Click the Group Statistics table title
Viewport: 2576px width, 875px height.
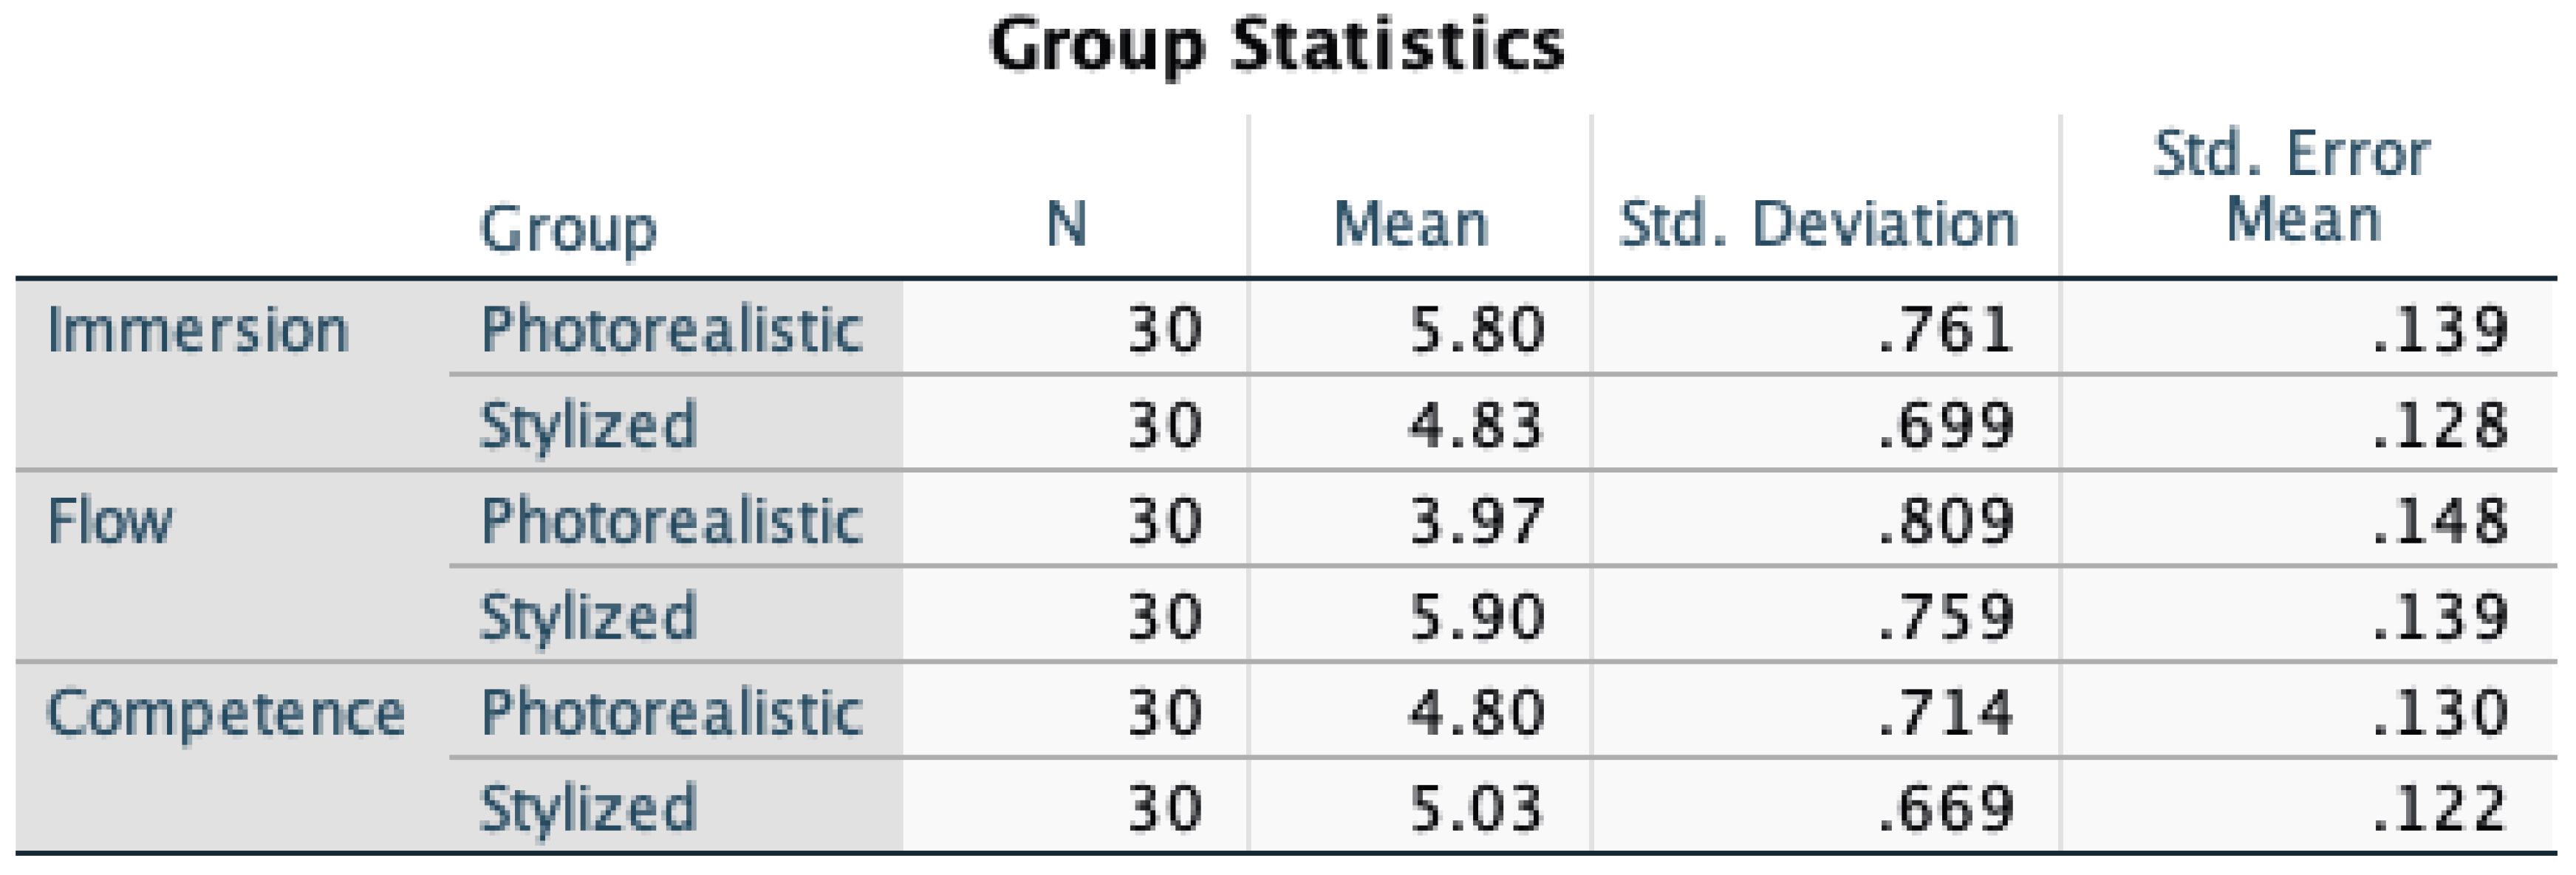1276,46
